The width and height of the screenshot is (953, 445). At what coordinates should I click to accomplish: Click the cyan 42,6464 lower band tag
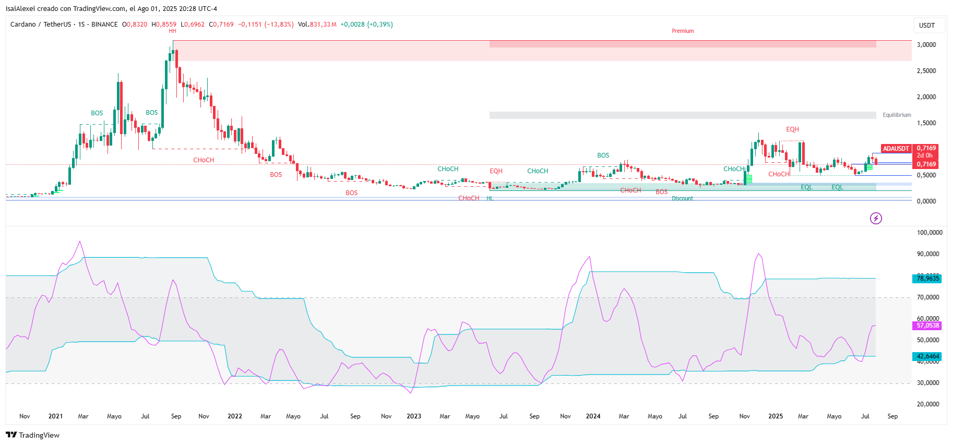click(x=927, y=357)
